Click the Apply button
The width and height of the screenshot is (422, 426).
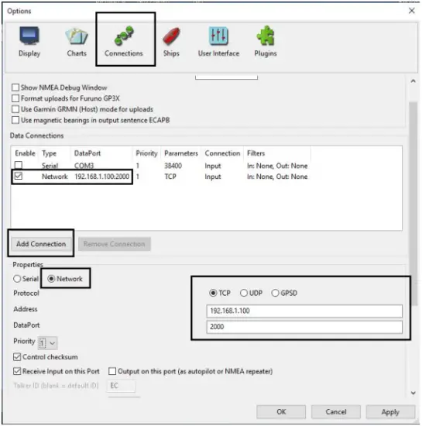coord(390,412)
